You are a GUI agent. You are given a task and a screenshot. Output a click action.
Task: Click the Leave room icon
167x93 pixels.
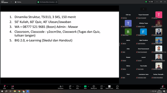tap(163, 86)
